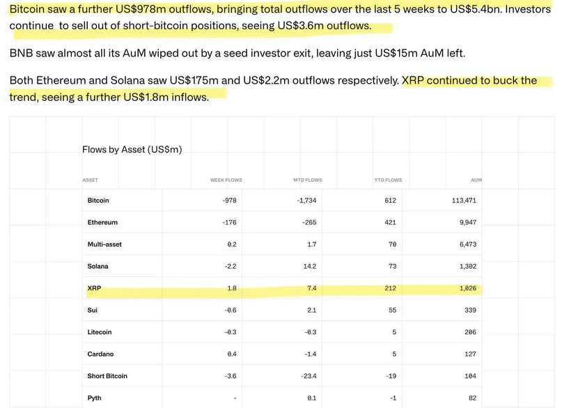Click Bitcoin YTD flows value 612
This screenshot has width=585, height=408.
[x=390, y=201]
